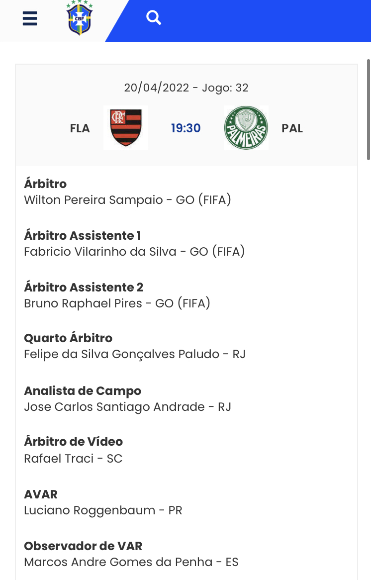Click the CBF crest logo
Image resolution: width=371 pixels, height=580 pixels.
[x=80, y=18]
